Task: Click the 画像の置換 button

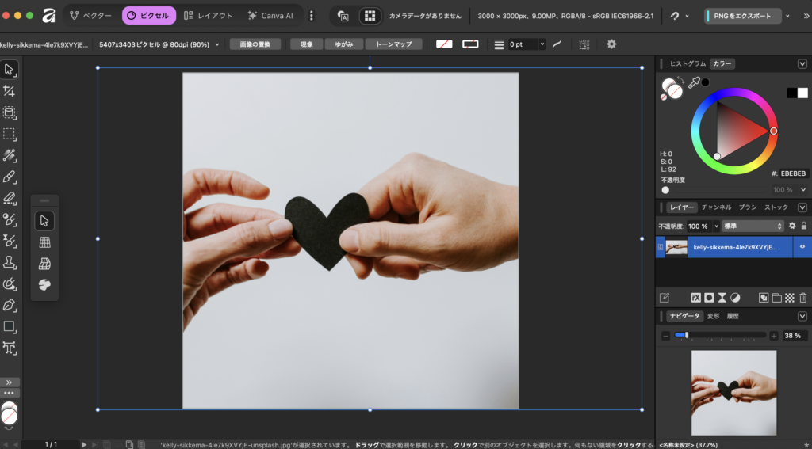Action: coord(255,44)
